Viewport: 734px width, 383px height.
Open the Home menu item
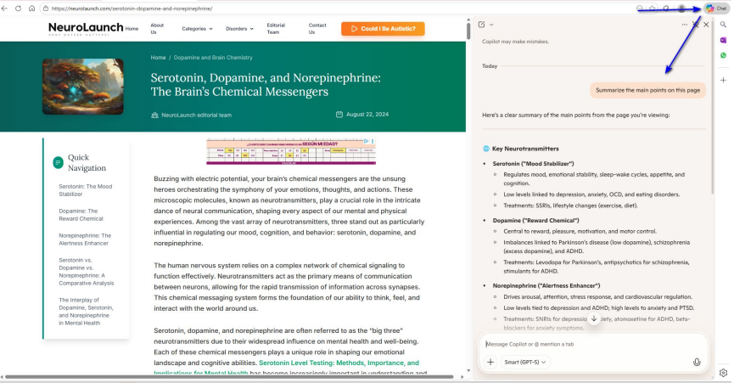pyautogui.click(x=132, y=29)
